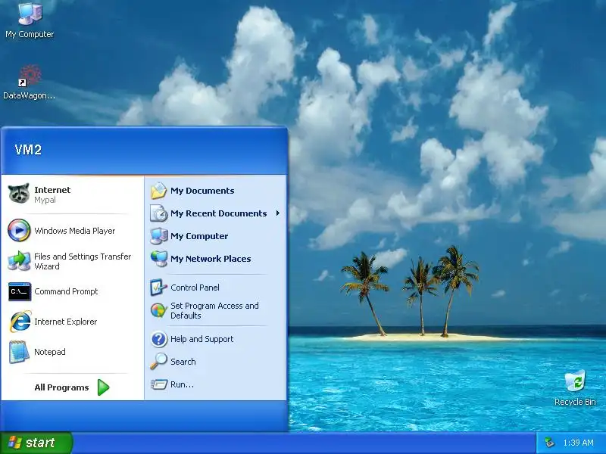
Task: Launch Internet Mypal pinned entry text
Action: pos(52,194)
